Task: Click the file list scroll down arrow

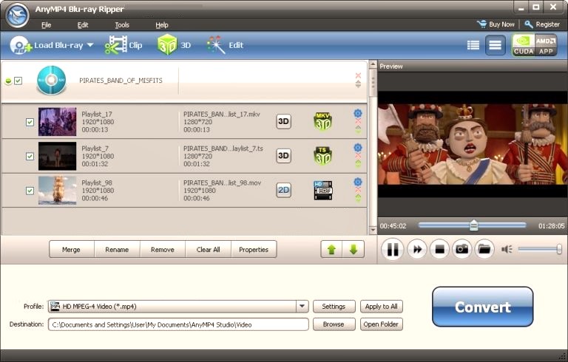Action: [373, 230]
